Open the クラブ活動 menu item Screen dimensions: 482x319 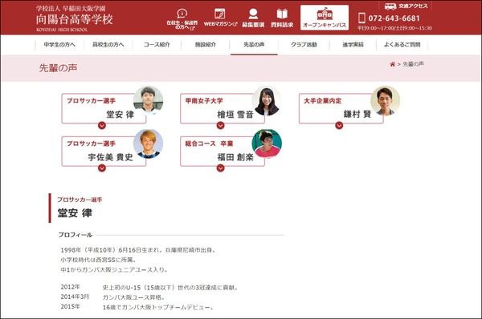point(304,45)
